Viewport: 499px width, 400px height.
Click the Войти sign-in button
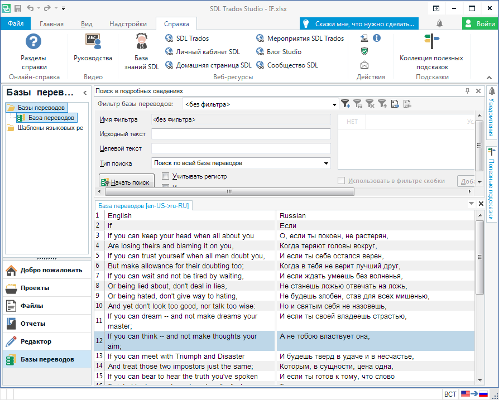coord(479,24)
